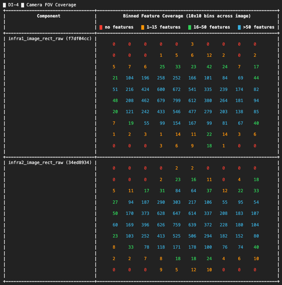The height and width of the screenshot is (285, 282).
Task: Click the bin value 600 in infra1
Action: coord(161,89)
